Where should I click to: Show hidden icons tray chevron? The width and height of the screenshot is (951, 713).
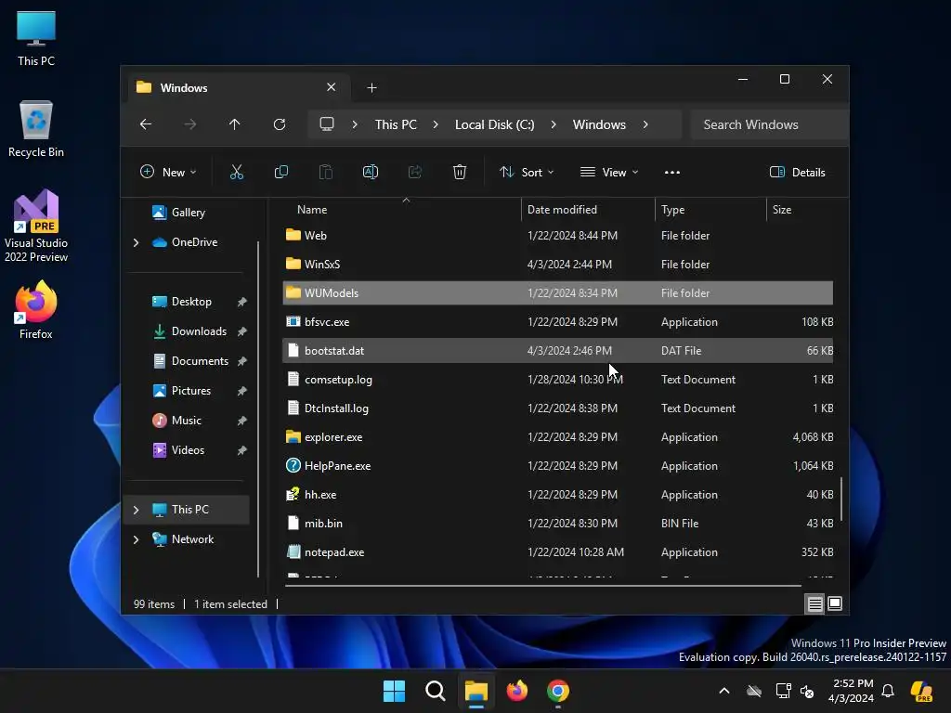724,691
